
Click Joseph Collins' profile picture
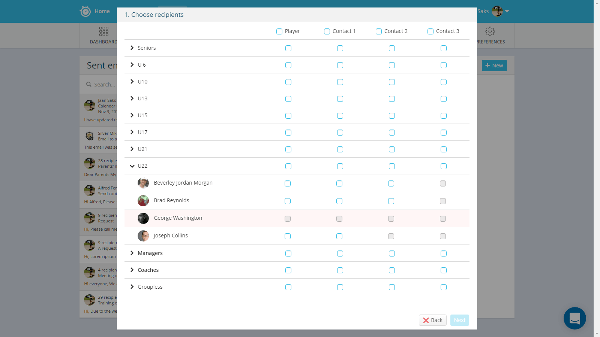143,236
